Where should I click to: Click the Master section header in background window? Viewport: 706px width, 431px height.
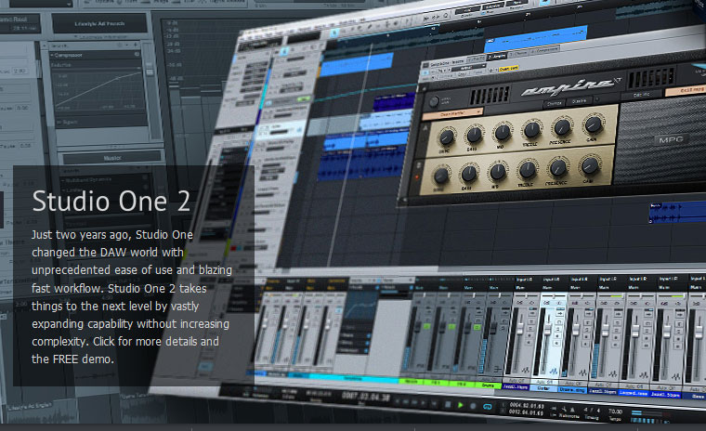(x=112, y=158)
